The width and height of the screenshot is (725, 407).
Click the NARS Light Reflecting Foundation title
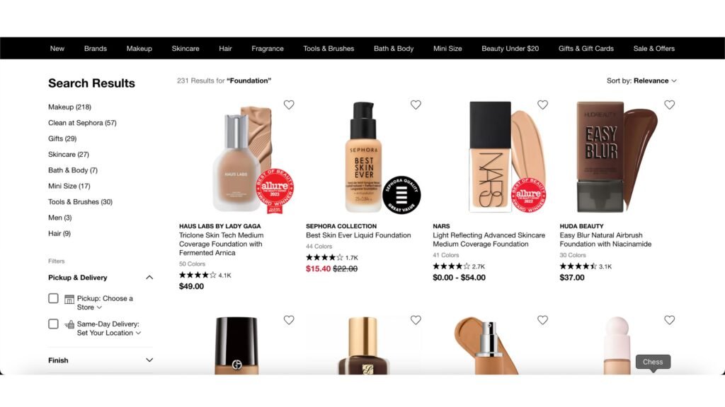tap(489, 240)
